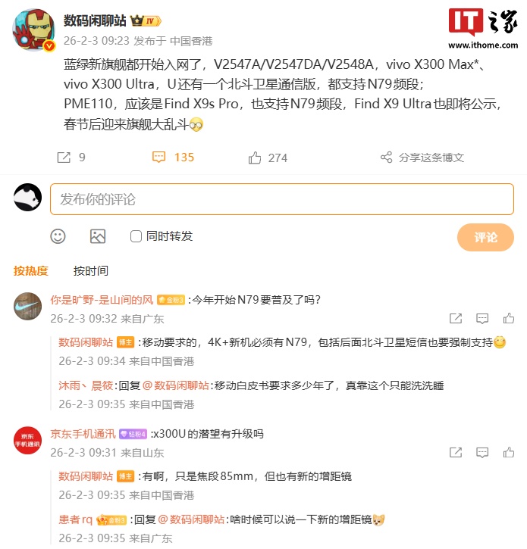Like the 京东手机通讯 comment
The width and height of the screenshot is (527, 549).
click(508, 452)
